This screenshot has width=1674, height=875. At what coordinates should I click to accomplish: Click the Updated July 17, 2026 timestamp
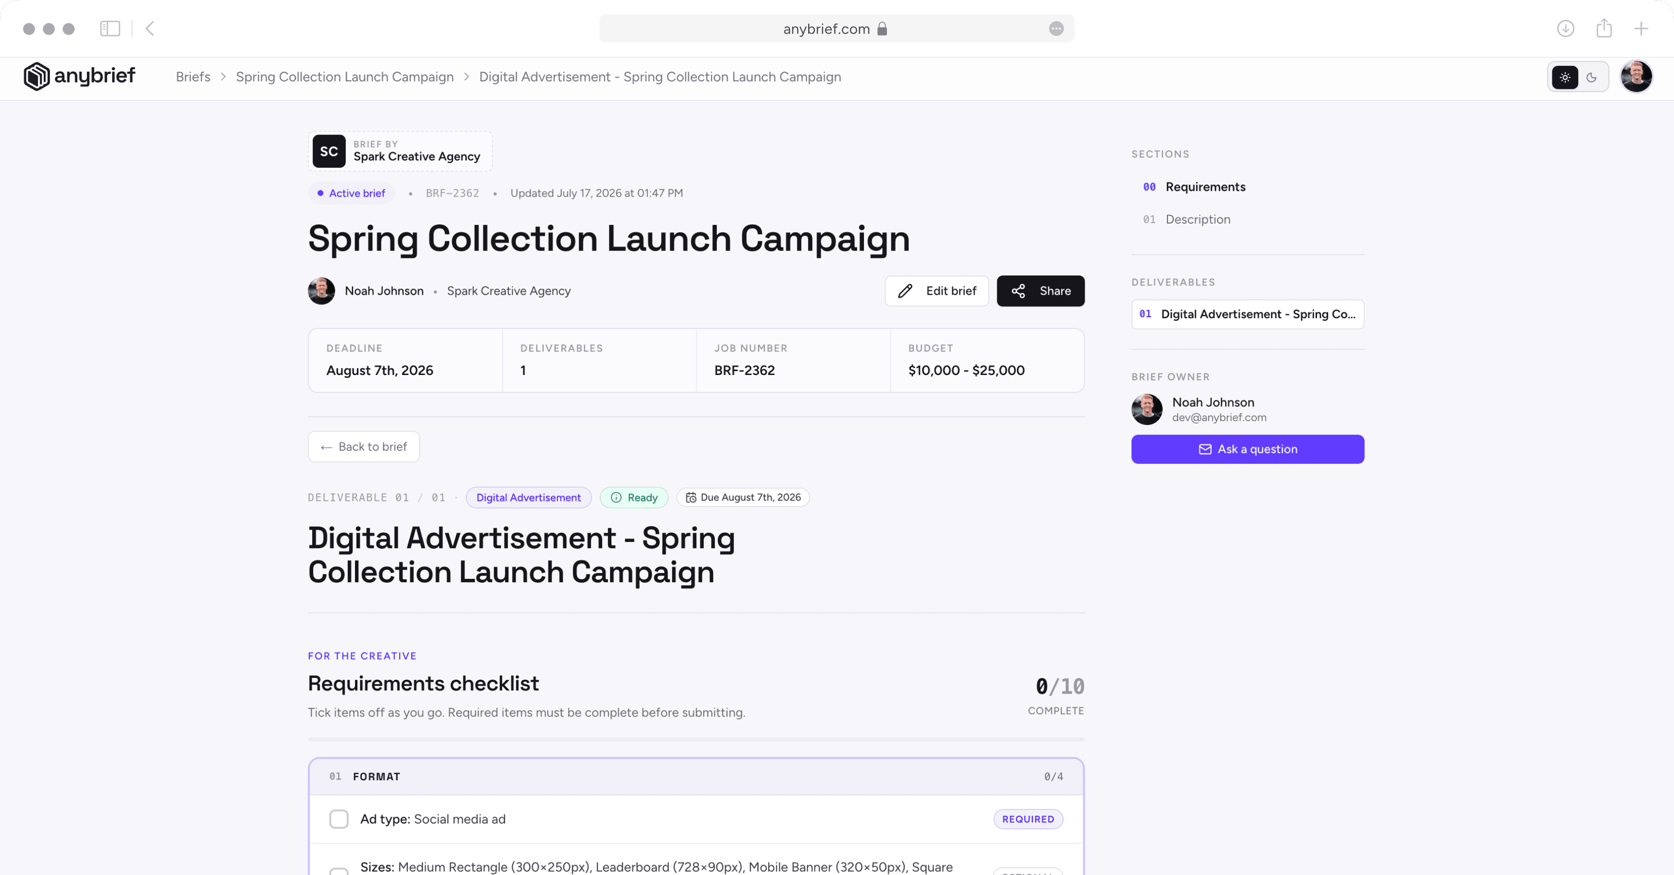(596, 193)
